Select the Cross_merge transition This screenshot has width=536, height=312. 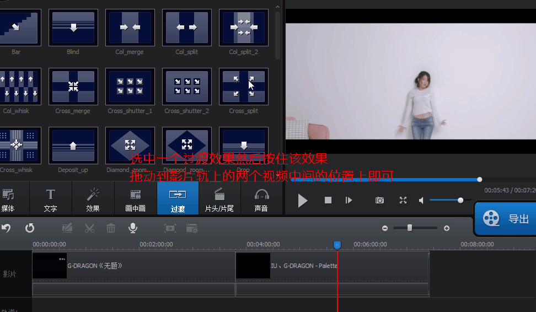click(x=73, y=87)
